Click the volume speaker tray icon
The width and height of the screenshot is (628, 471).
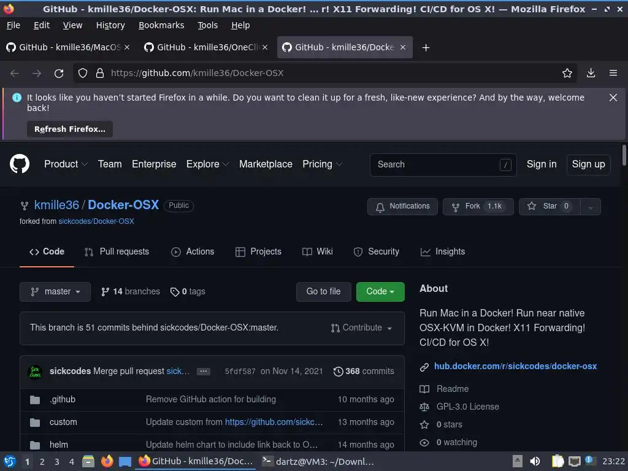(x=535, y=461)
